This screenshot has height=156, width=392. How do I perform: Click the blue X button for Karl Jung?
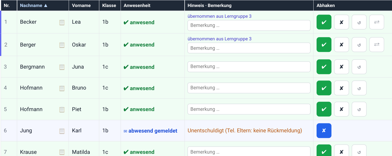[x=324, y=130]
